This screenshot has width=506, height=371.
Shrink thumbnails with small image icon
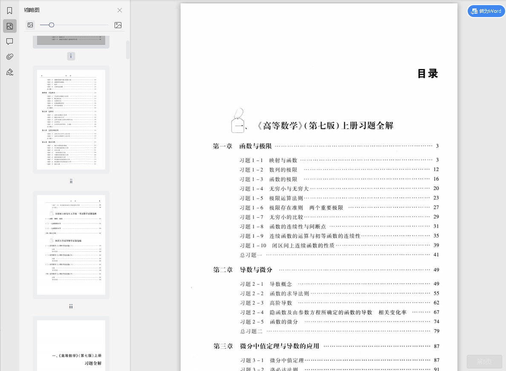coord(30,25)
